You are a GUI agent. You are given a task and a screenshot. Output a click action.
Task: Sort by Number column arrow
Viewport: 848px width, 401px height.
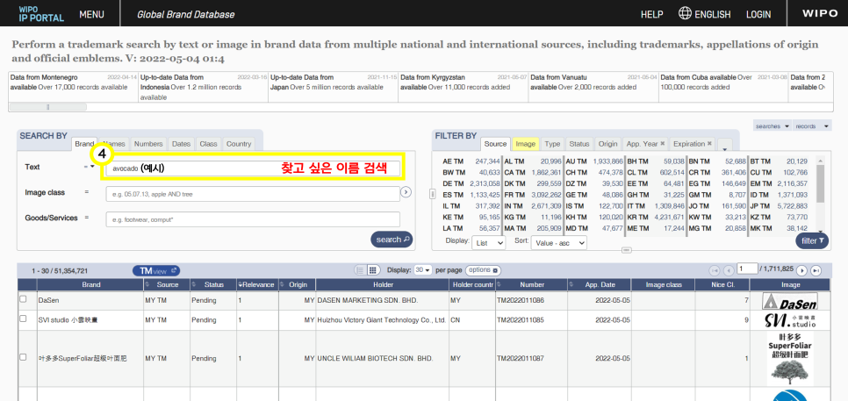[x=499, y=284]
